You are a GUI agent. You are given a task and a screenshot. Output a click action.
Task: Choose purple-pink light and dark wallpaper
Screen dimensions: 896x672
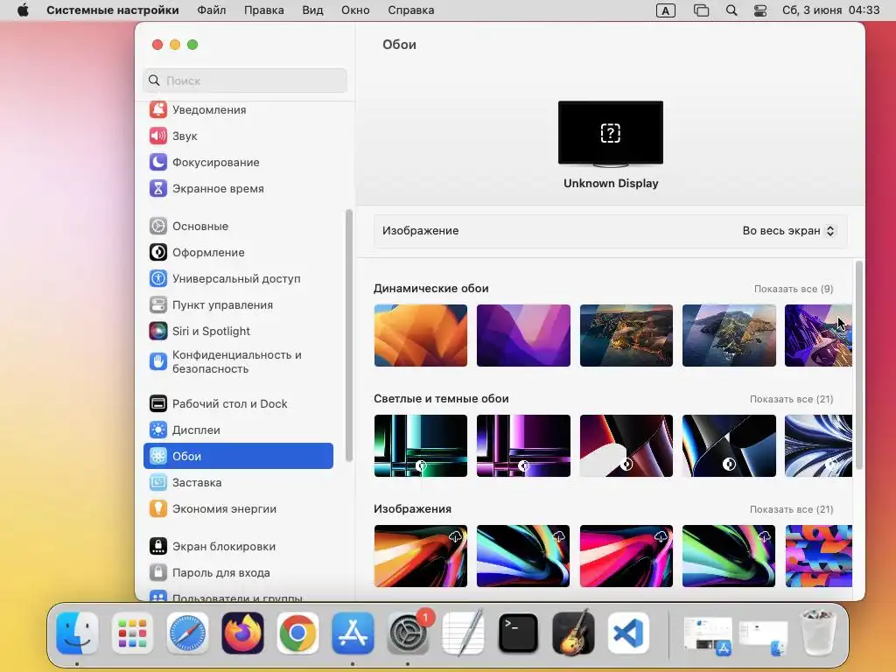coord(523,445)
